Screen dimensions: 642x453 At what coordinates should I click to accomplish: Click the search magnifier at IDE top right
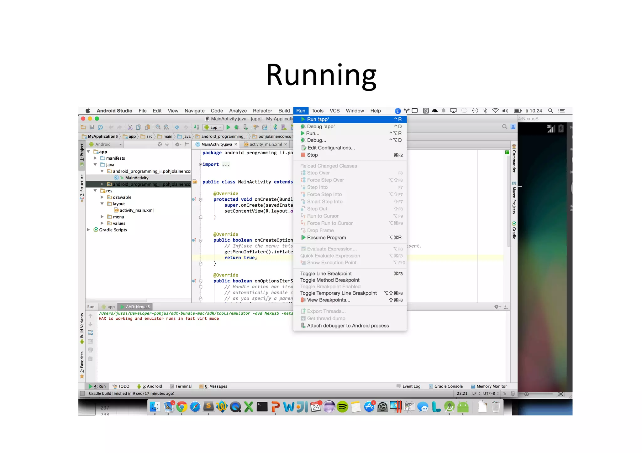[504, 127]
